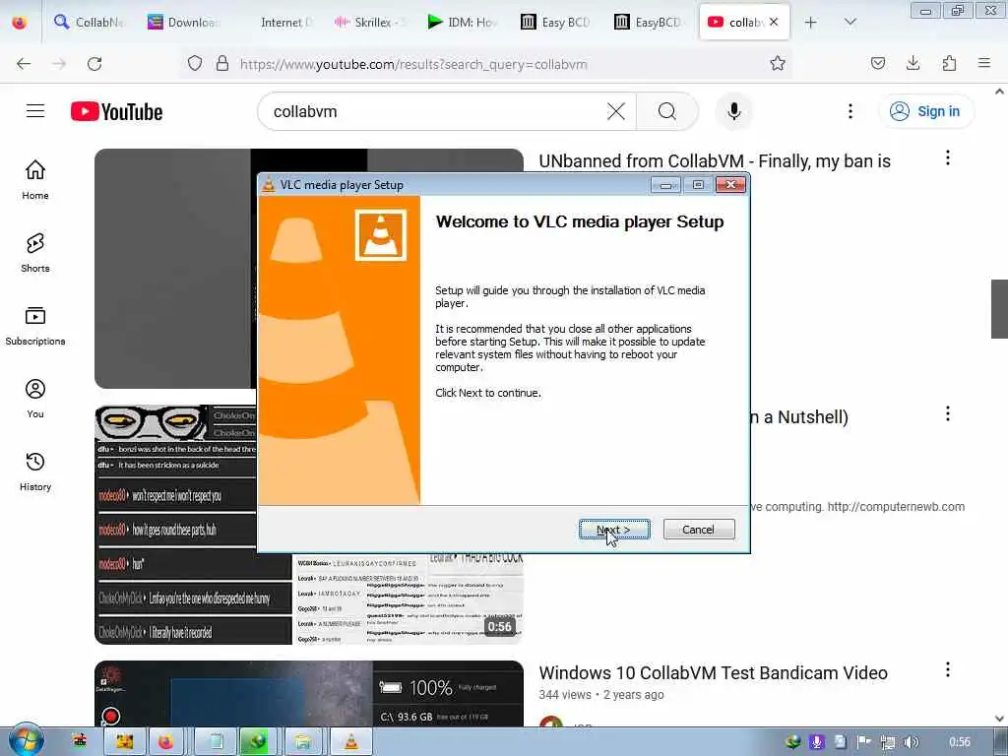Click the taskbar clock showing 0:56
Image resolution: width=1008 pixels, height=756 pixels.
click(960, 742)
